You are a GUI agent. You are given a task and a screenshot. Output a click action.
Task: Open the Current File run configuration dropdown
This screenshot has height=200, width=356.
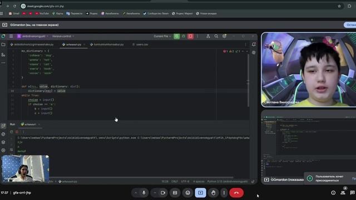[162, 36]
